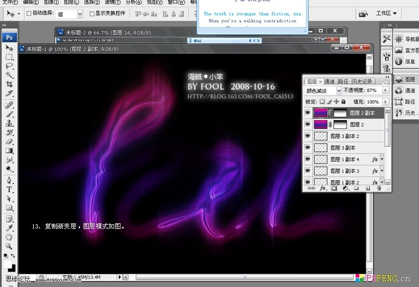Select the Notes tool
The height and width of the screenshot is (287, 419).
(9, 219)
